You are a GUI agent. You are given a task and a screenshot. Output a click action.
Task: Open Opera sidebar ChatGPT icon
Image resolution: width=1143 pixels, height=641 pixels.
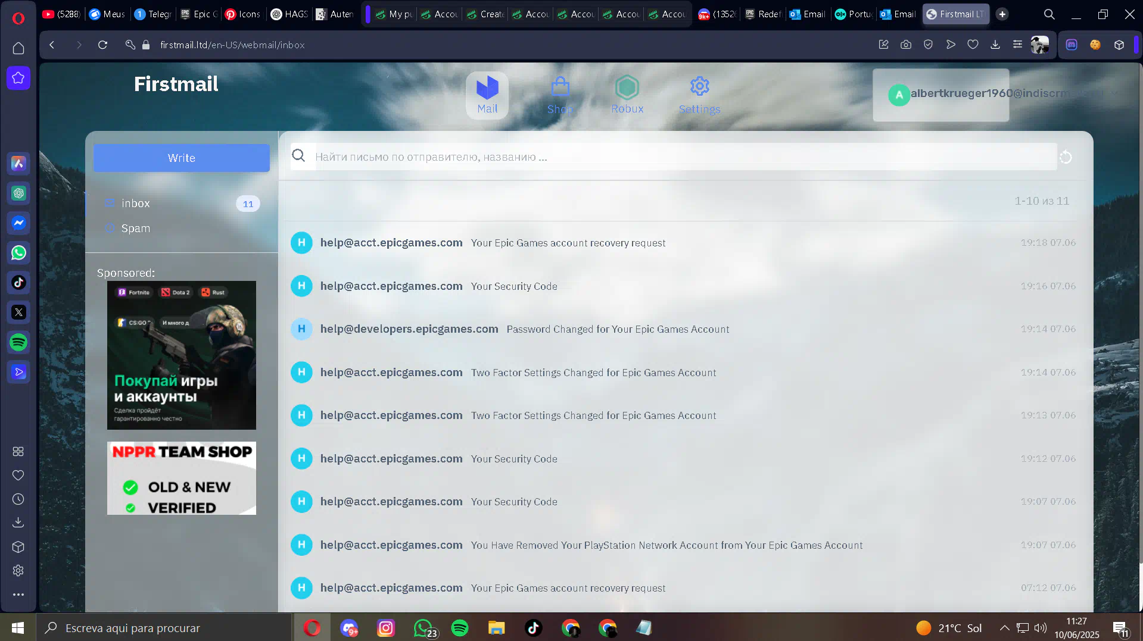[x=18, y=193]
